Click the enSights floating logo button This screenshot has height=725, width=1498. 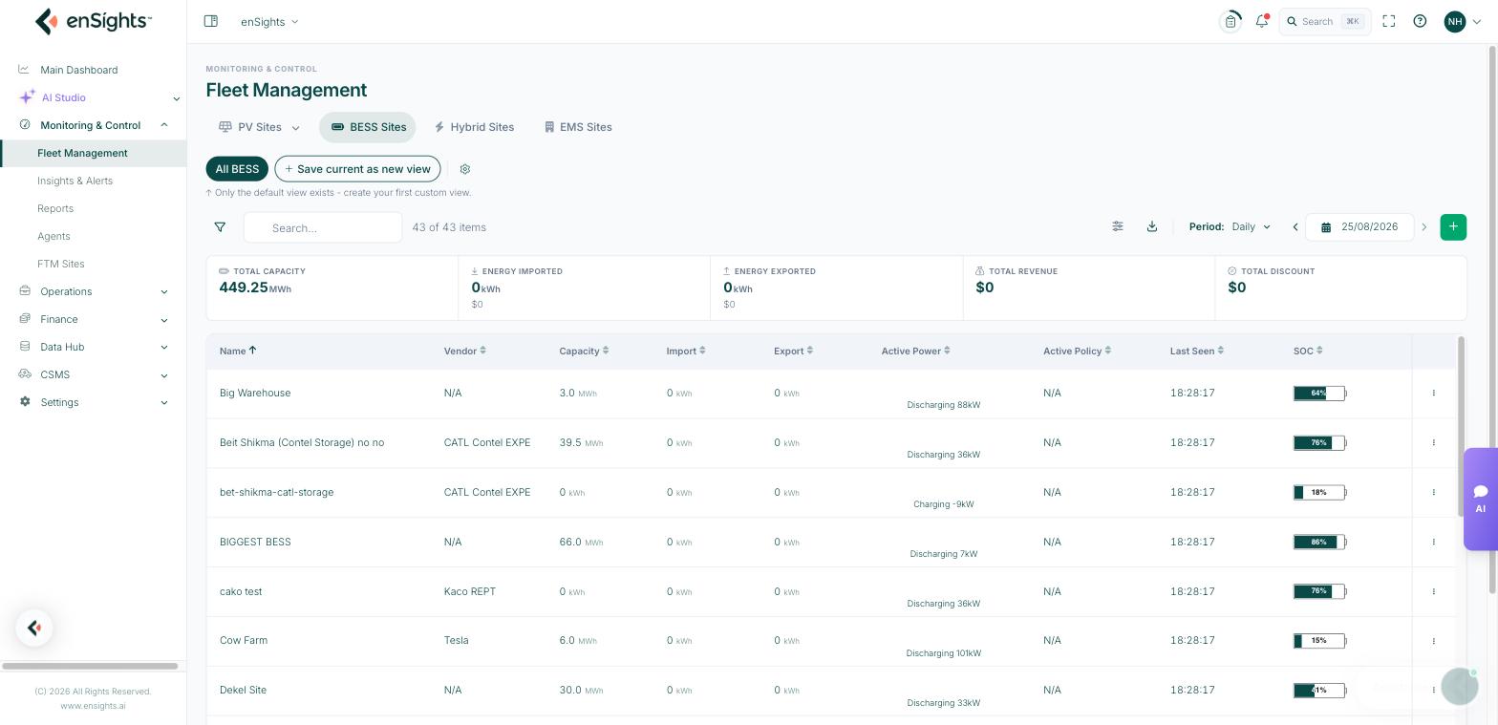(x=34, y=628)
